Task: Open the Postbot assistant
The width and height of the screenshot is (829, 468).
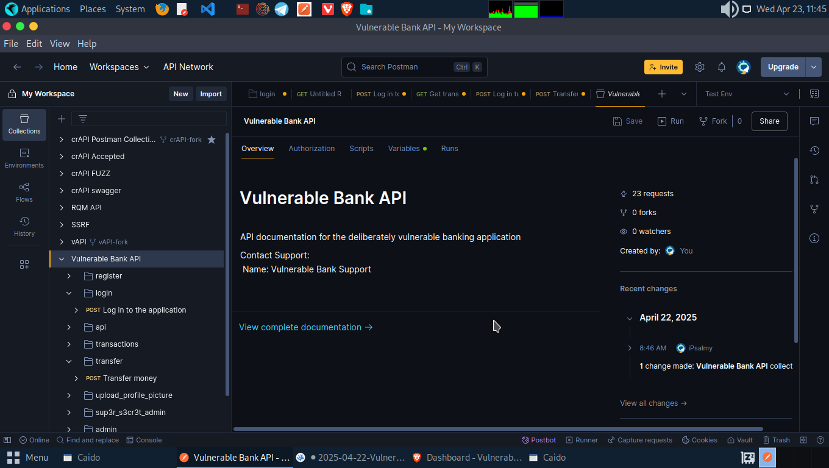Action: (539, 440)
